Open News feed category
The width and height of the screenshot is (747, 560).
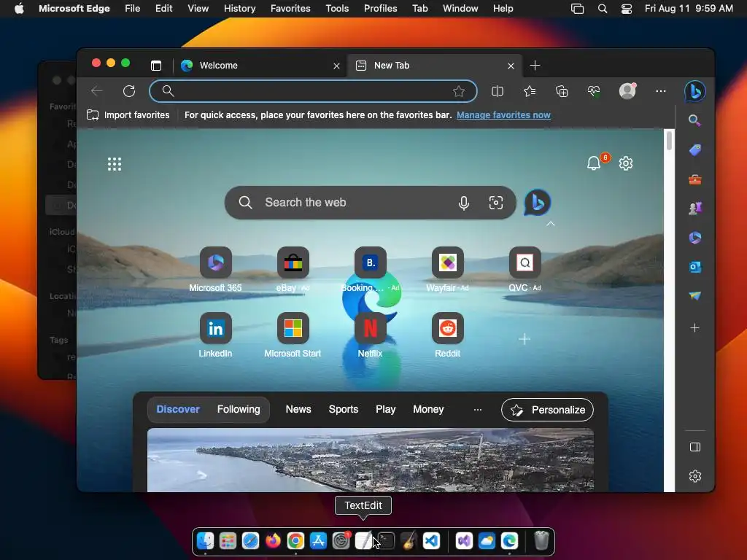[x=298, y=410]
